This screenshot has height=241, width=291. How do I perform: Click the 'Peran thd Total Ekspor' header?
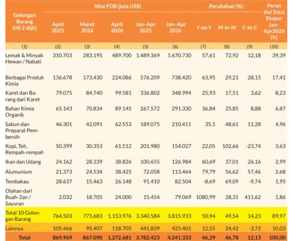(274, 21)
